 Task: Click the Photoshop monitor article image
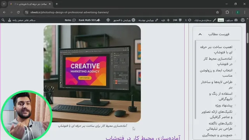[x=92, y=73]
